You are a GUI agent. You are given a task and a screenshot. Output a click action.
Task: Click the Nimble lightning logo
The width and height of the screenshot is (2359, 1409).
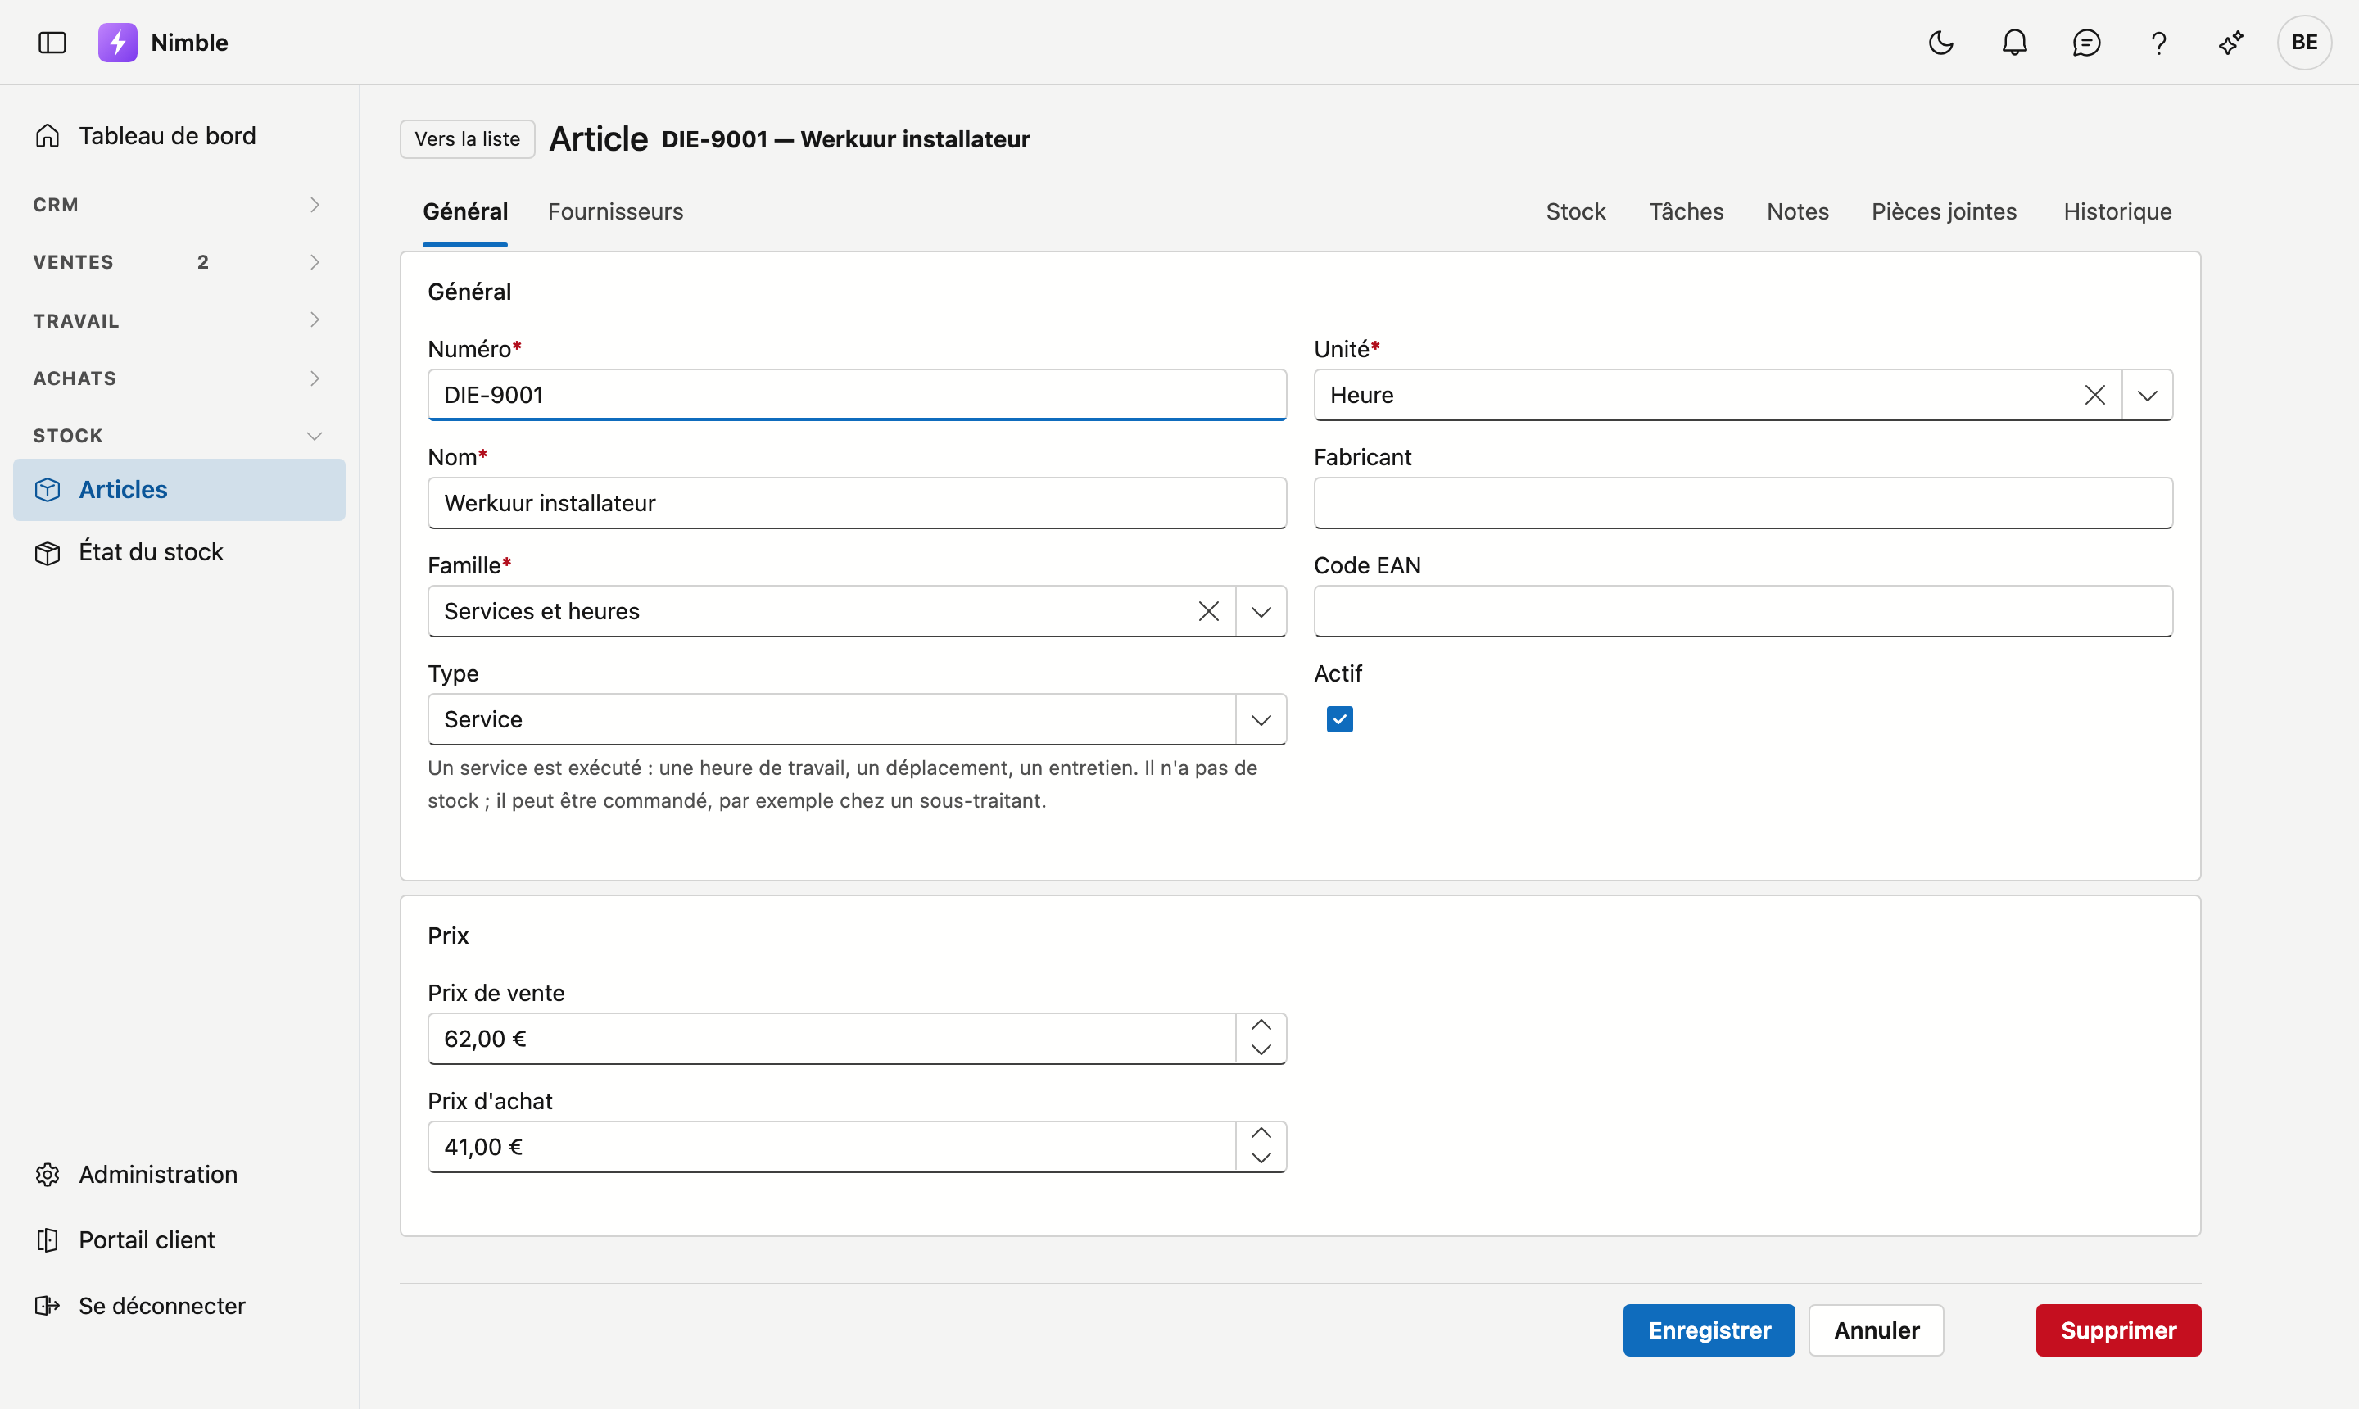tap(118, 43)
